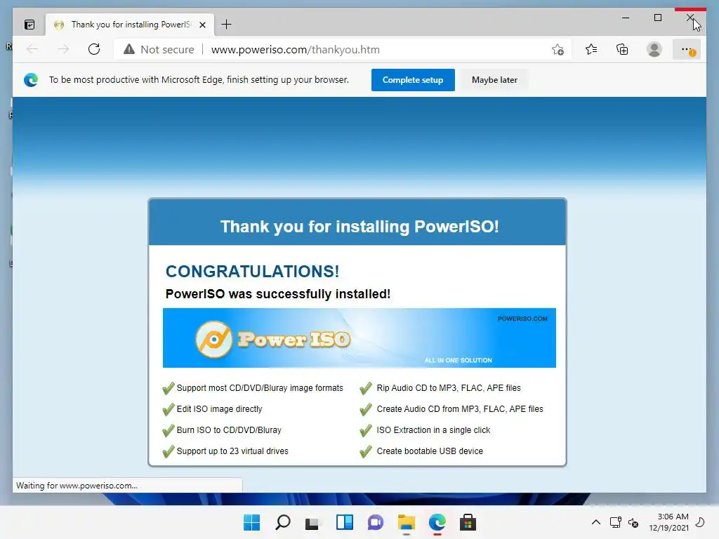Open File Explorer from taskbar
Image resolution: width=719 pixels, height=539 pixels.
(407, 522)
